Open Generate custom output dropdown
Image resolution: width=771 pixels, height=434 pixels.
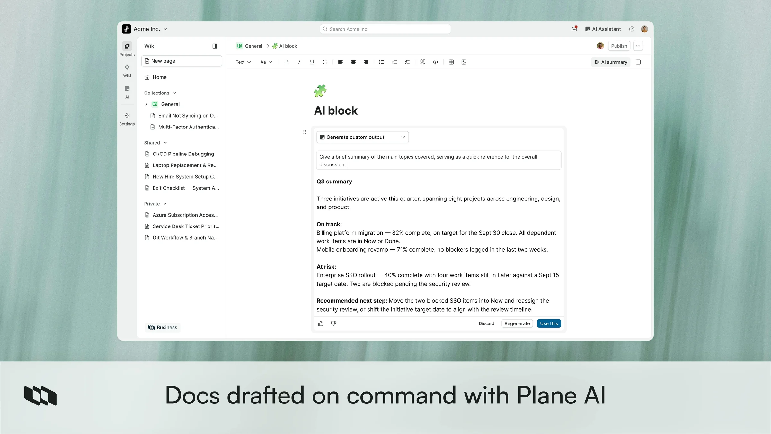362,137
